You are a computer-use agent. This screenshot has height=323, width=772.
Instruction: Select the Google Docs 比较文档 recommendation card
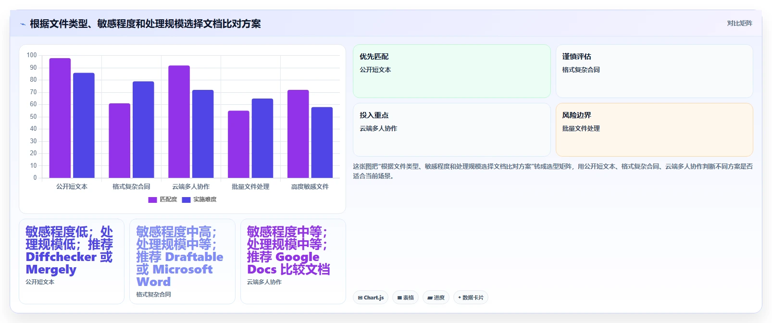point(293,261)
